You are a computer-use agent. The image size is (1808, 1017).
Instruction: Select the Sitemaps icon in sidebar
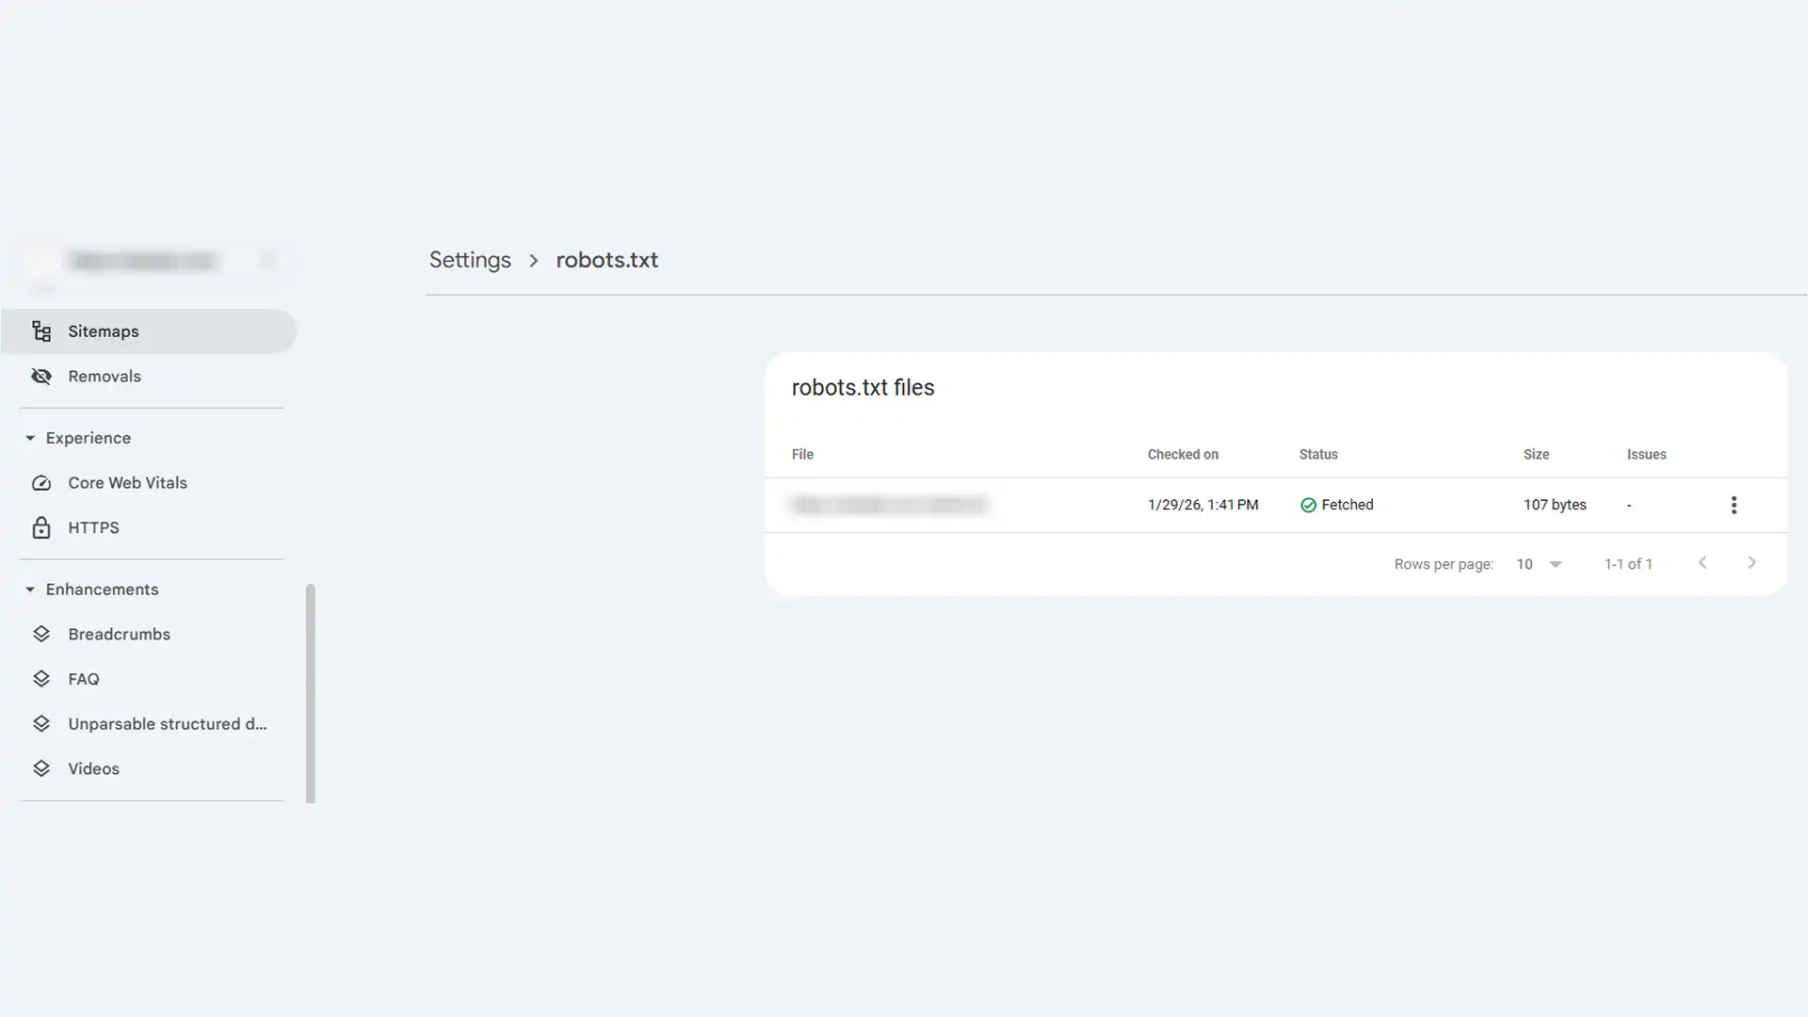tap(41, 331)
